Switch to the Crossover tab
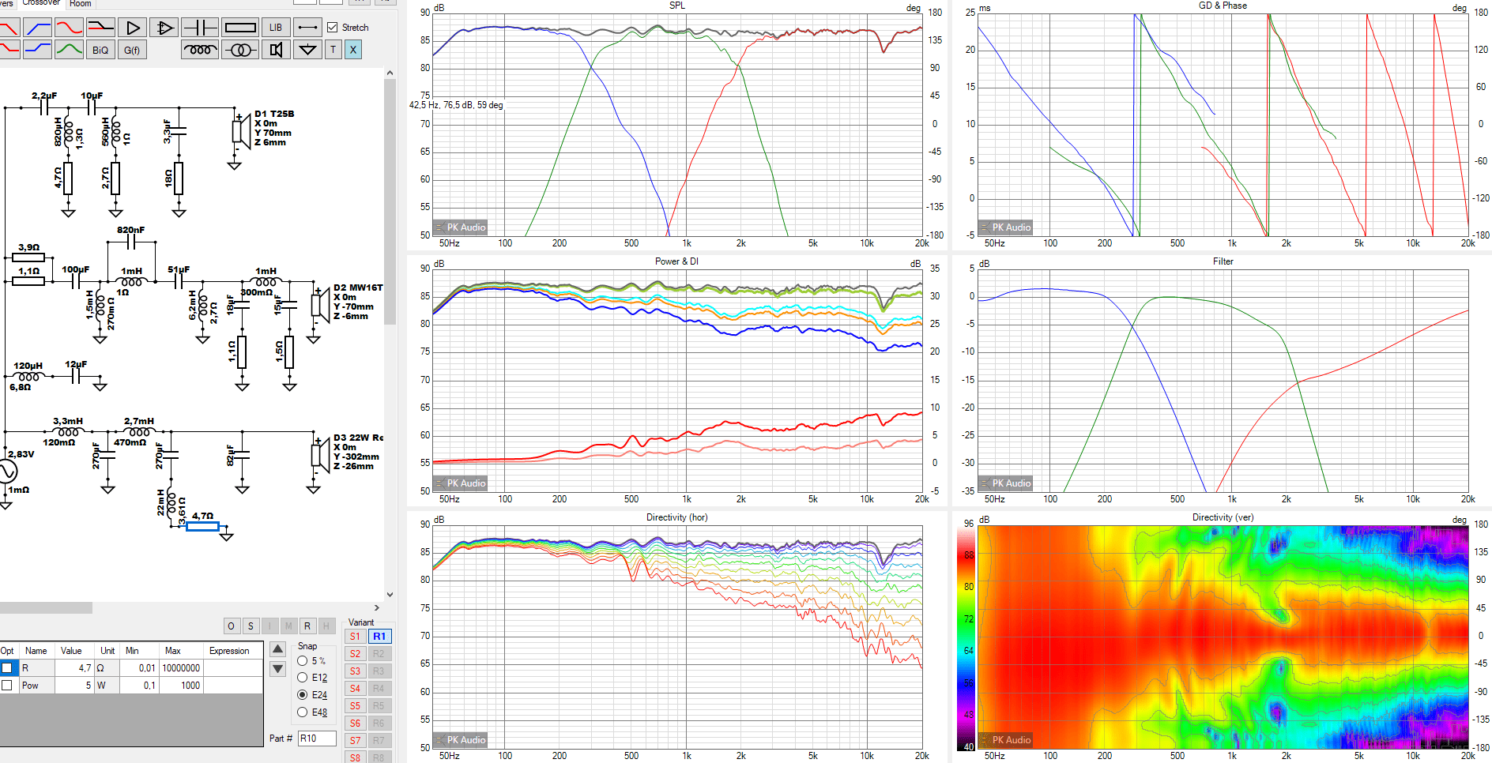Viewport: 1492px width, 763px height. click(x=41, y=3)
